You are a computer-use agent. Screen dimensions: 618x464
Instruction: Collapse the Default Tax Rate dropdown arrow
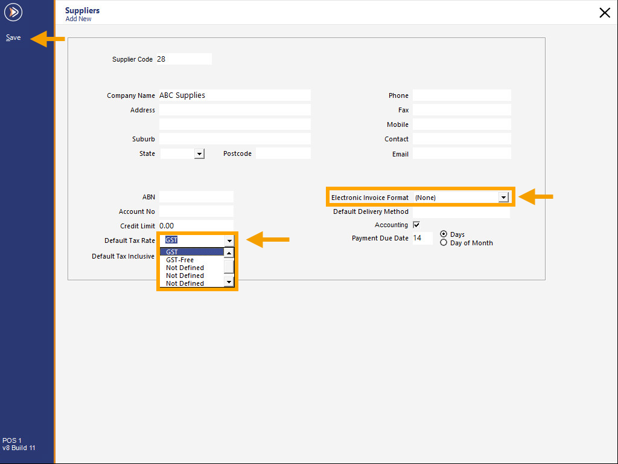click(229, 240)
